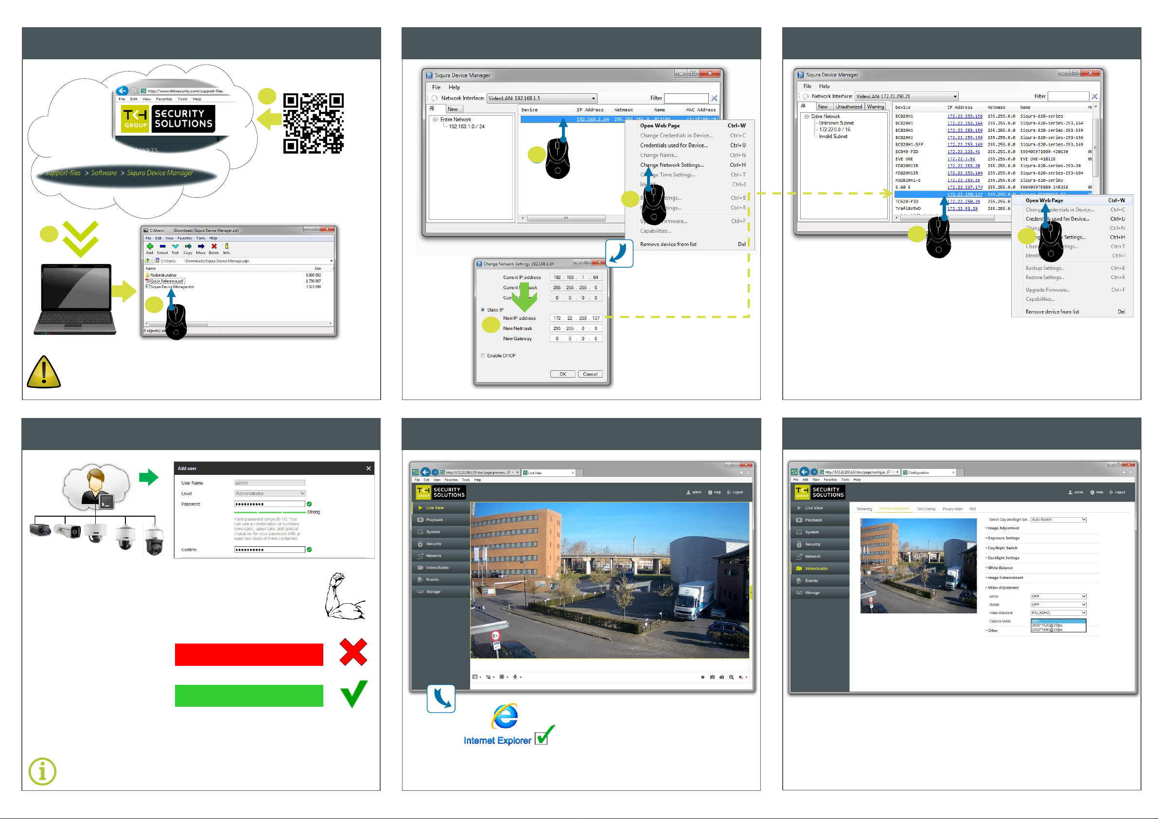Close the Add user dialog with X

coord(368,469)
